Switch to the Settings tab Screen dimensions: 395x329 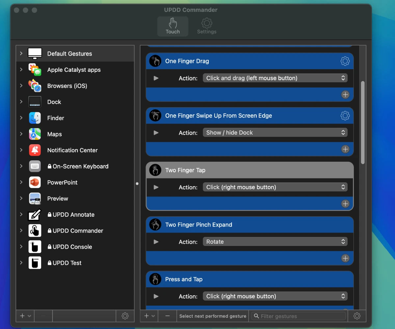[207, 26]
